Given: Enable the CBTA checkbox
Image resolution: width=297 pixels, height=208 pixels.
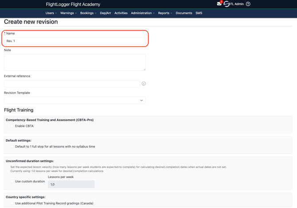Looking at the screenshot, I should [x=12, y=126].
